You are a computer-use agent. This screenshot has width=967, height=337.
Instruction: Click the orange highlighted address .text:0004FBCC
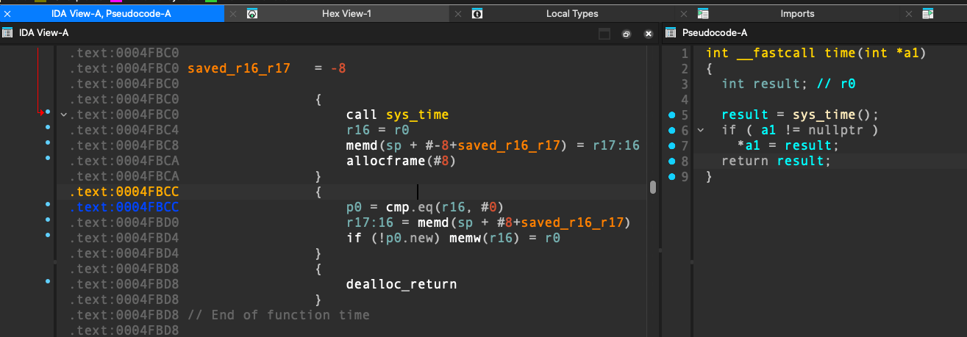[124, 192]
